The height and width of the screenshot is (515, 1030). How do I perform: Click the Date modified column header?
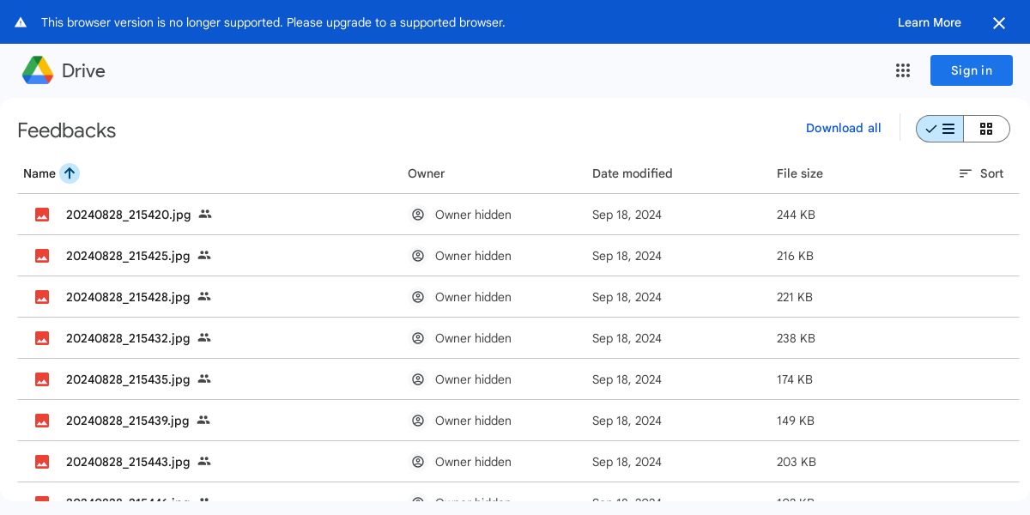point(632,173)
